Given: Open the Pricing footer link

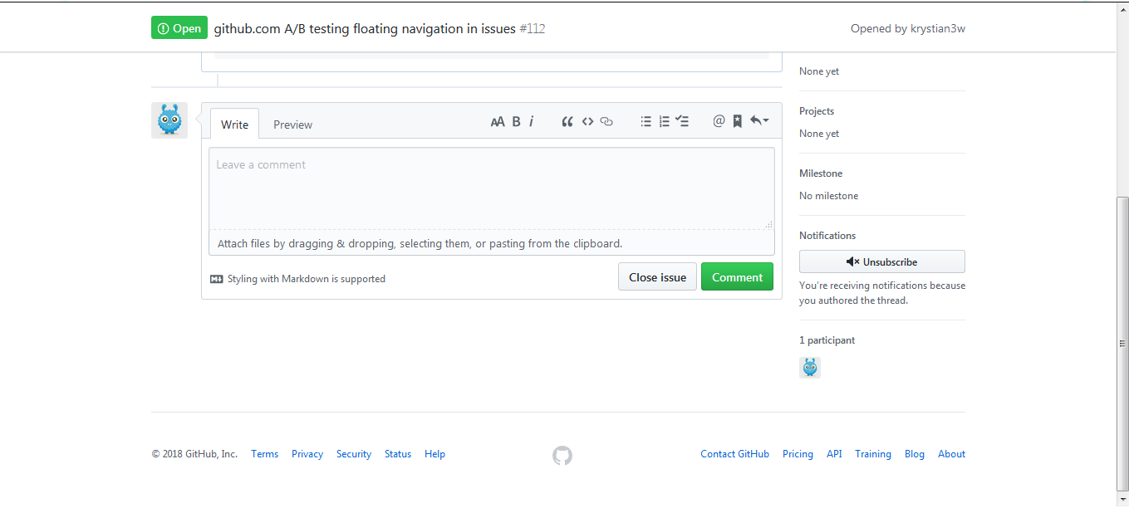Looking at the screenshot, I should click(798, 454).
